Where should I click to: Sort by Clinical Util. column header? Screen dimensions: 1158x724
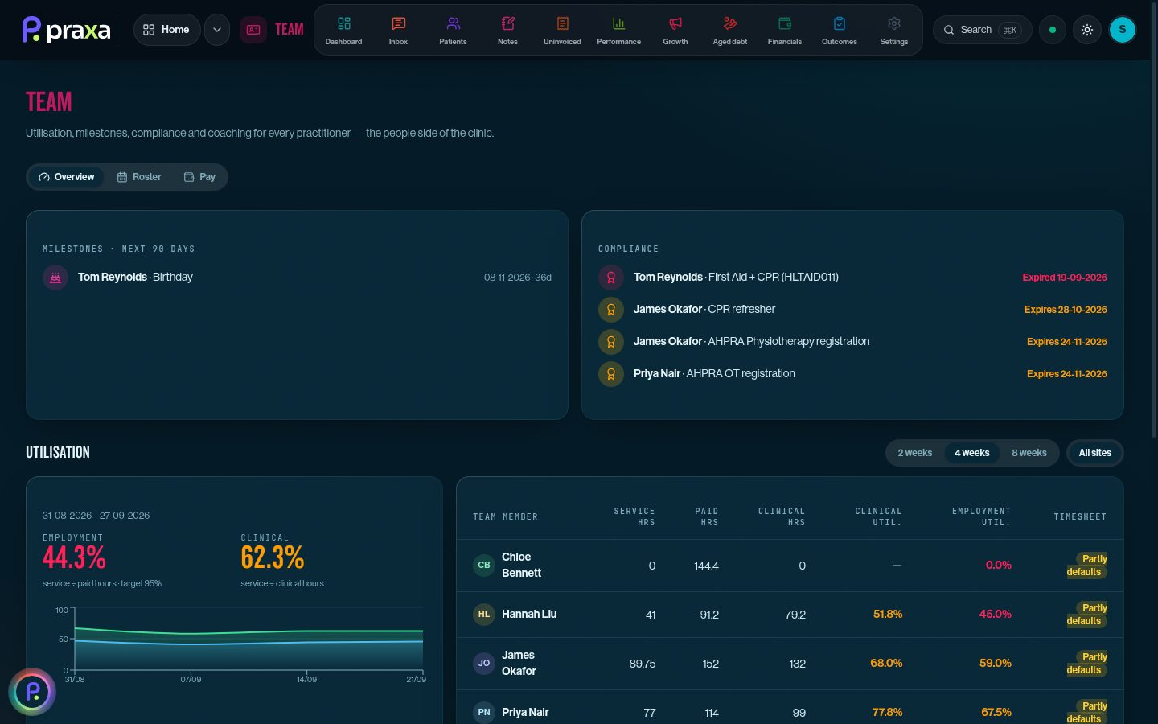878,516
